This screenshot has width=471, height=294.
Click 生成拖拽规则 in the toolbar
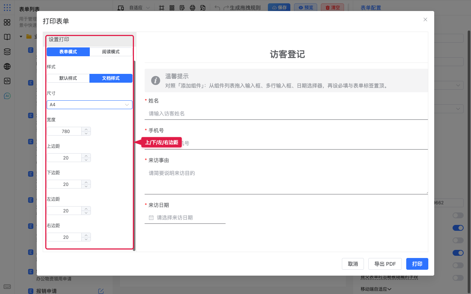click(245, 8)
